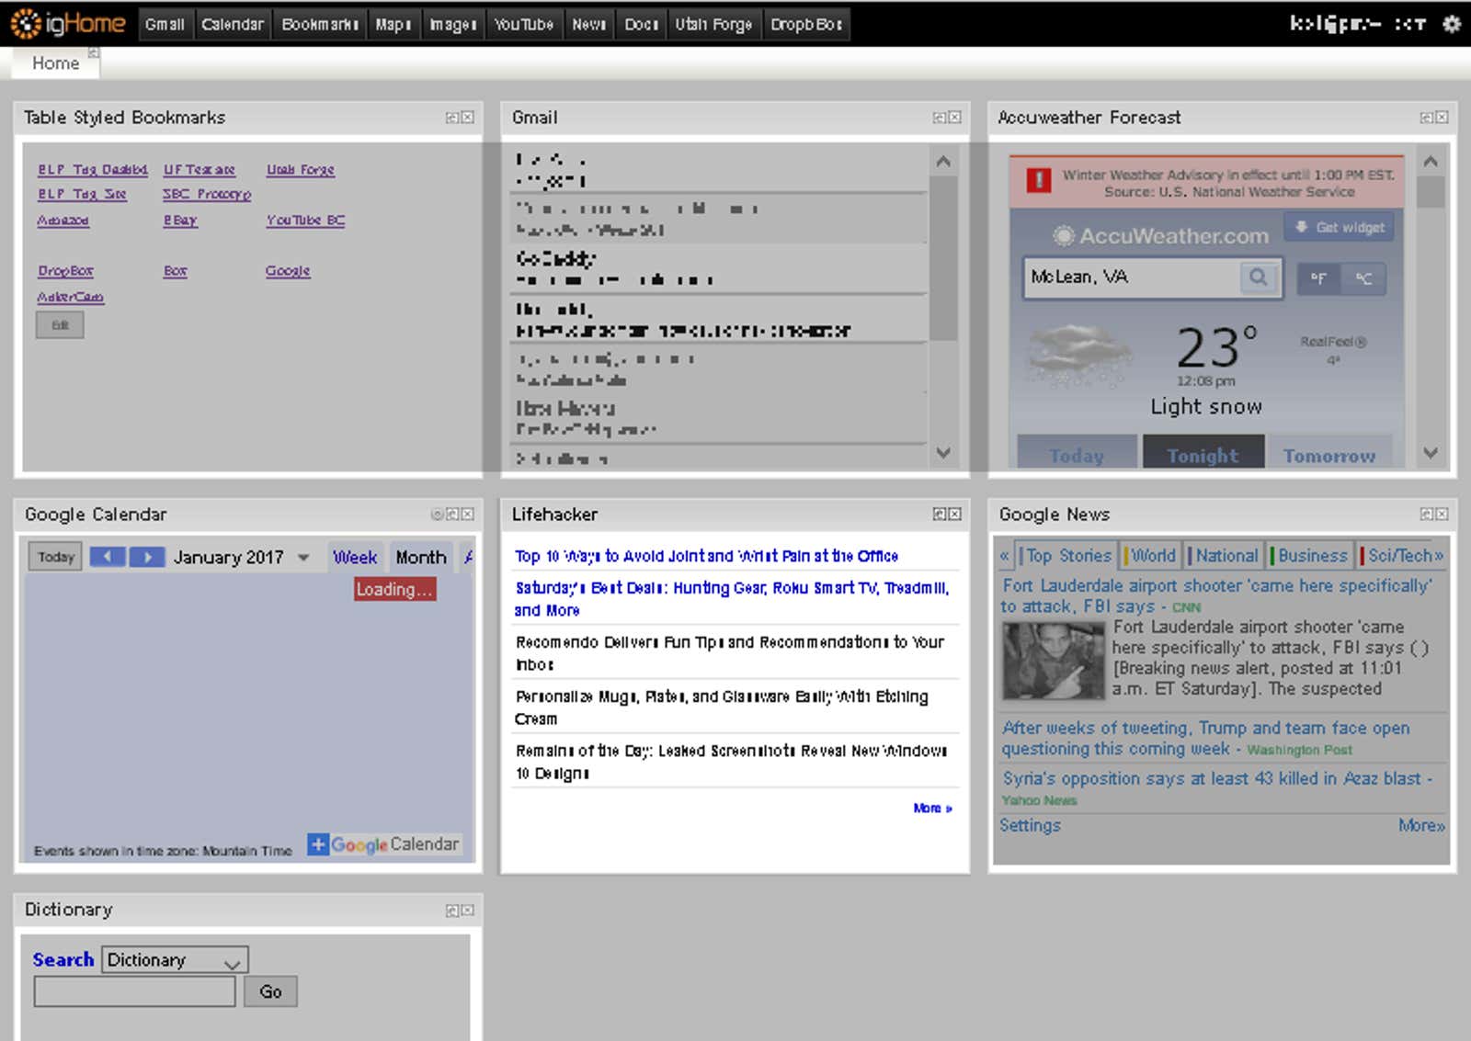Viewport: 1471px width, 1041px height.
Task: Click the small add-tab icon beside Home
Action: coord(93,52)
